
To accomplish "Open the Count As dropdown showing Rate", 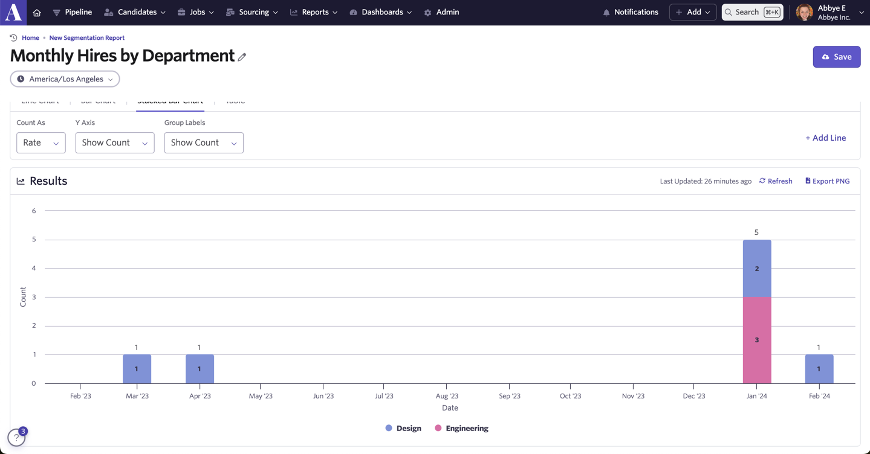I will [41, 143].
